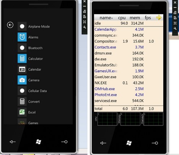The width and height of the screenshot is (179, 155).
Task: Minimize the left emulator via toolbar dash
Action: (85, 6)
